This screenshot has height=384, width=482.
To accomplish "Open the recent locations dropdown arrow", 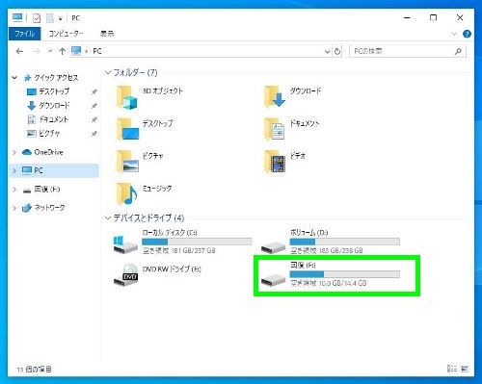I will click(x=50, y=51).
